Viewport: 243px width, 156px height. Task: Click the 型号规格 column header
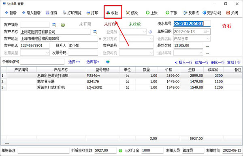(x=102, y=70)
